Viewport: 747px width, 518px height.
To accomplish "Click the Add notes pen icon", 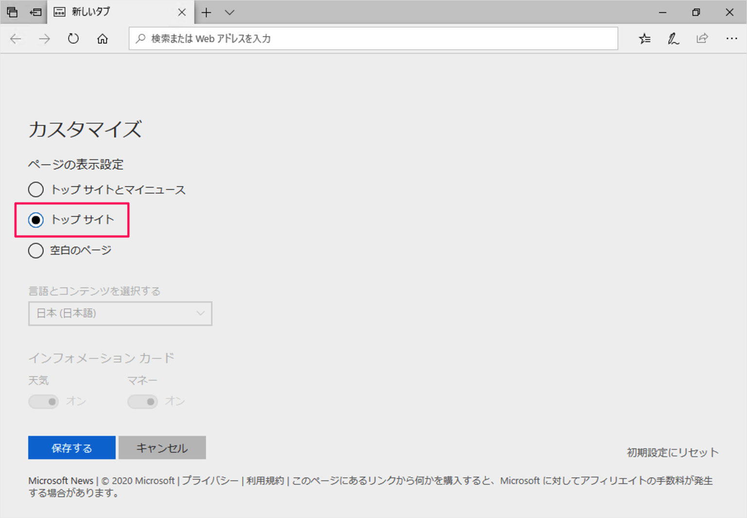I will [674, 39].
